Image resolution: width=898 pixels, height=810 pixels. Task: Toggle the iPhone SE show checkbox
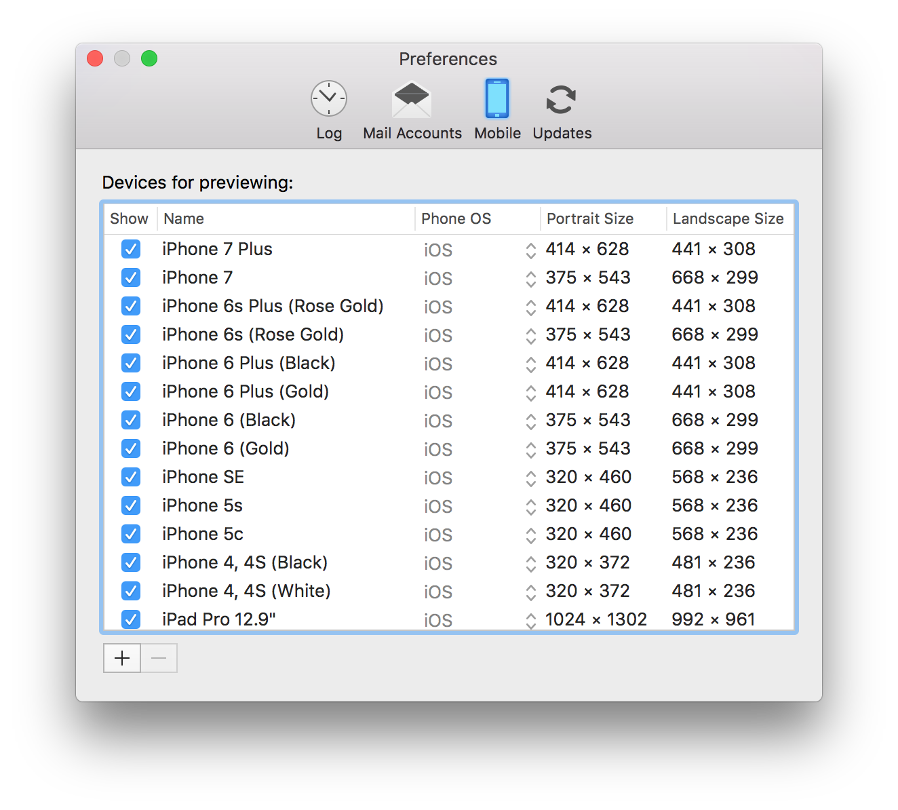[131, 477]
